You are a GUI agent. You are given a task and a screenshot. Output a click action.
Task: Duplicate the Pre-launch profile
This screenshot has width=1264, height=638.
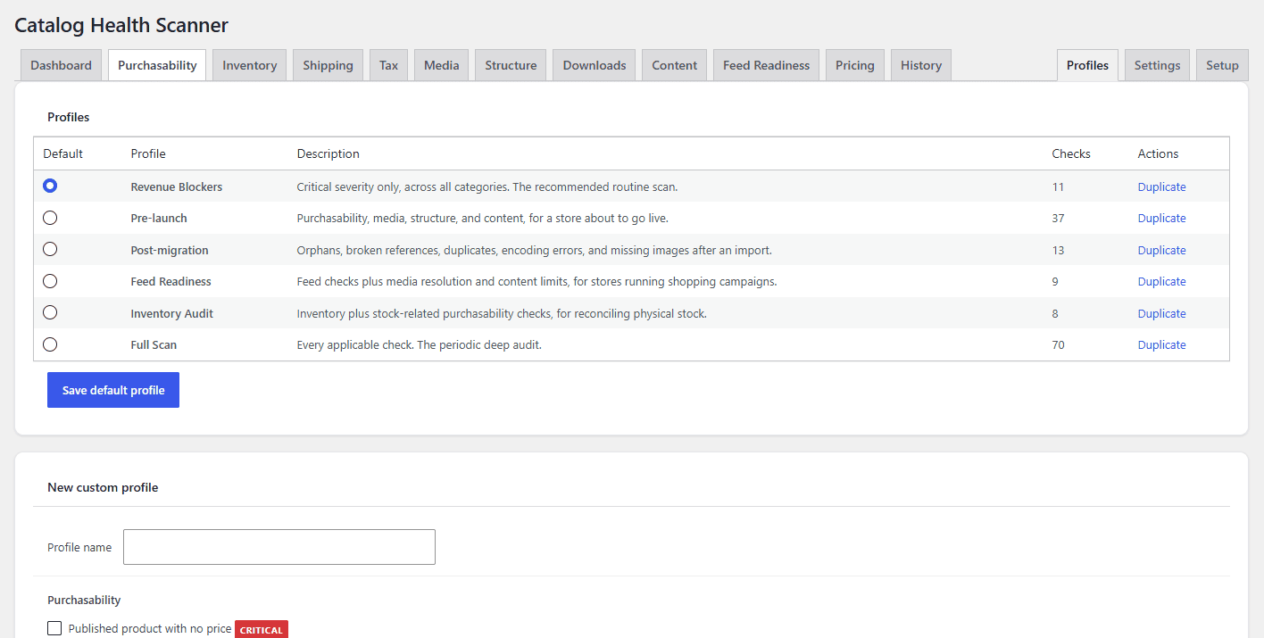pyautogui.click(x=1161, y=218)
